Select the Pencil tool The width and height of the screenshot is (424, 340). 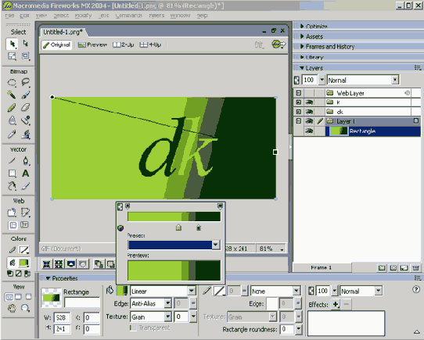pos(12,108)
